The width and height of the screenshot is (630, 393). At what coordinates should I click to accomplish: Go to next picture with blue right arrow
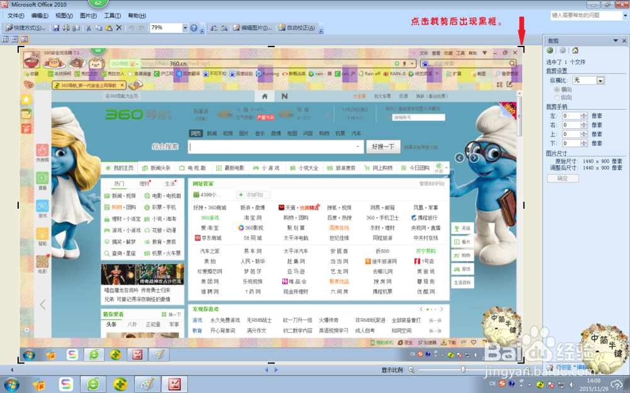[276, 370]
